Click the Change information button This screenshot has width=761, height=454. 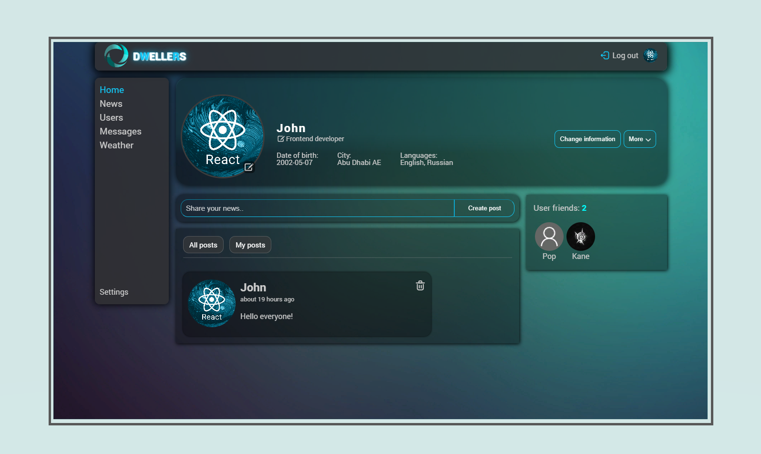[587, 139]
